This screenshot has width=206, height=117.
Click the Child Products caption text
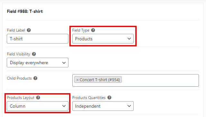coord(19,78)
